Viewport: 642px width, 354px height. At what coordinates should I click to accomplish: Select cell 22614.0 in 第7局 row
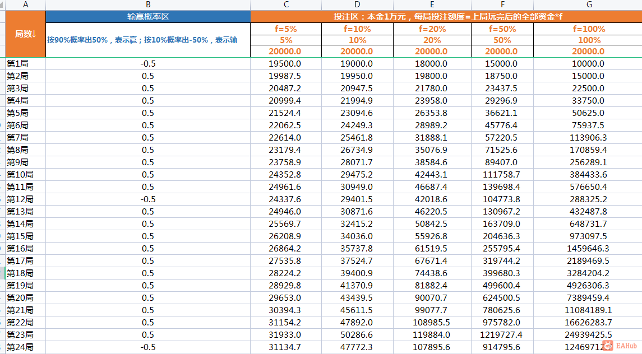tap(286, 137)
